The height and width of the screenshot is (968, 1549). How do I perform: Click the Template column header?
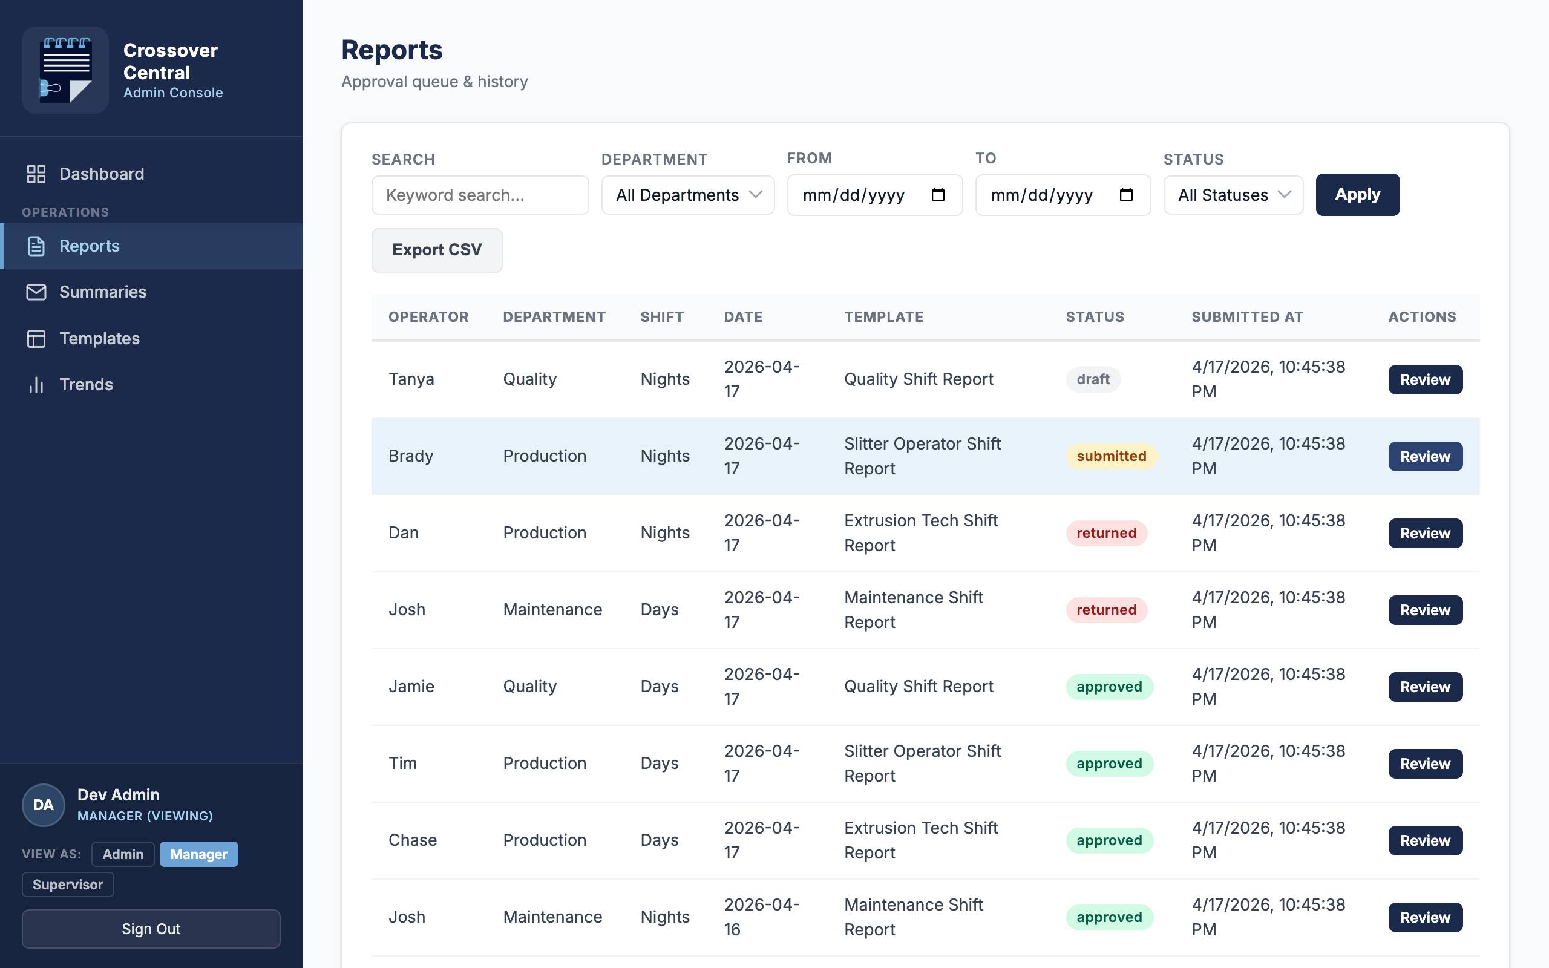pyautogui.click(x=883, y=317)
